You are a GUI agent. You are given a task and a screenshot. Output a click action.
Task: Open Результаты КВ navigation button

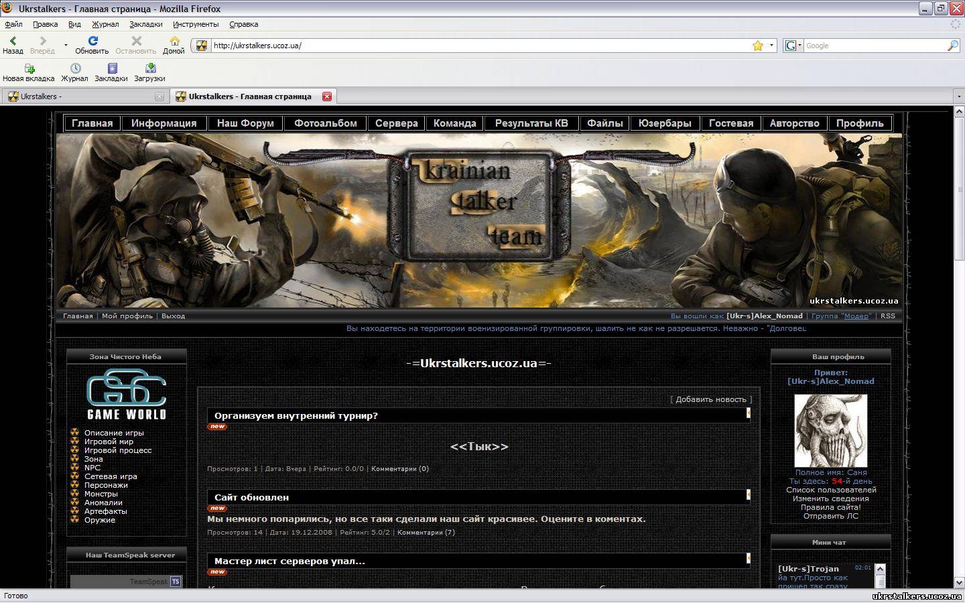(x=531, y=123)
